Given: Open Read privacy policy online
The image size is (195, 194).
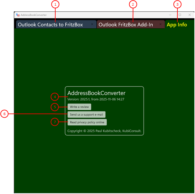Looking at the screenshot, I should pyautogui.click(x=87, y=122).
